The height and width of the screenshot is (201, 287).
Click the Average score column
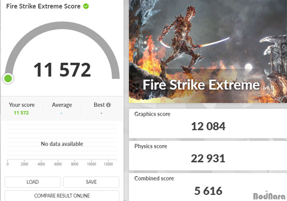click(x=62, y=108)
